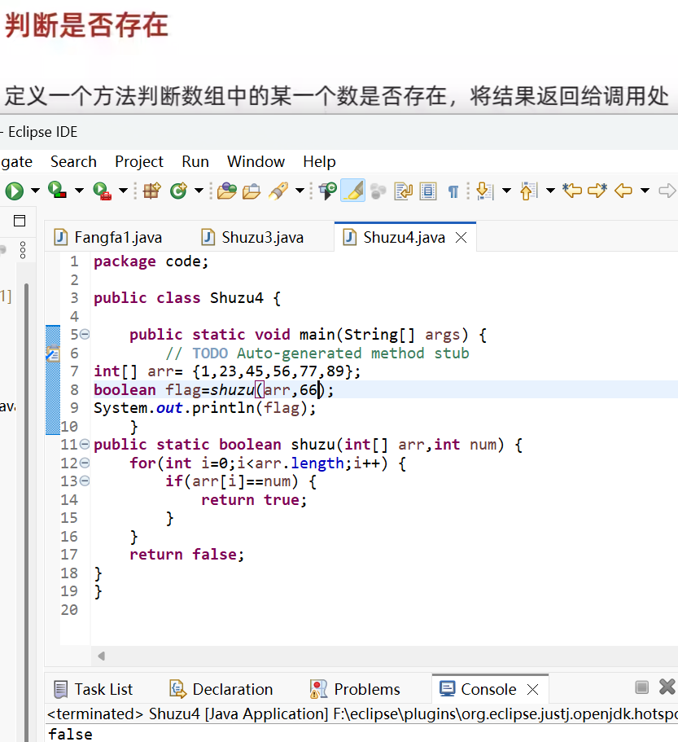
Task: Click the Open Type icon
Action: point(227,191)
